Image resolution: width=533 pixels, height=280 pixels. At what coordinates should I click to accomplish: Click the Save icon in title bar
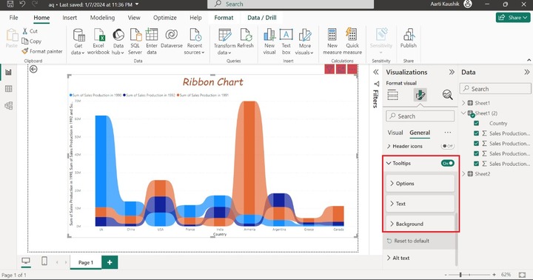tap(10, 4)
